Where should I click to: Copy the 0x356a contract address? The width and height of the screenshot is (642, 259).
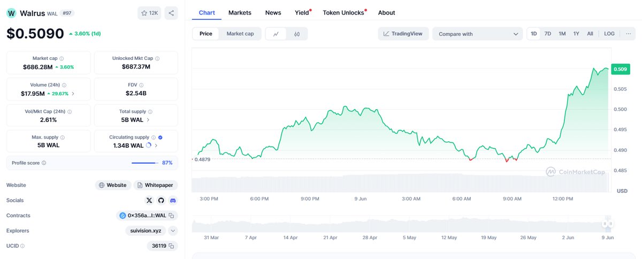pyautogui.click(x=171, y=216)
